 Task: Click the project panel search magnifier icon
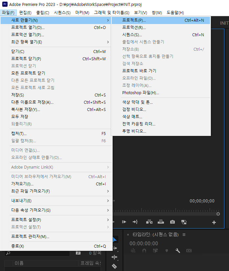[8, 253]
